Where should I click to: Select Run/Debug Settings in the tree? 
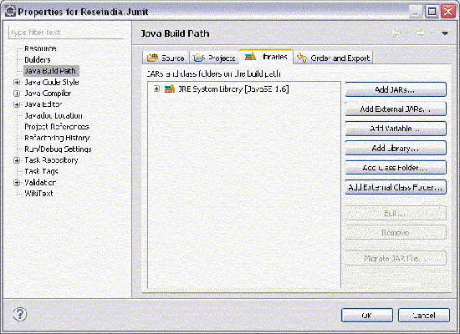[x=58, y=149]
